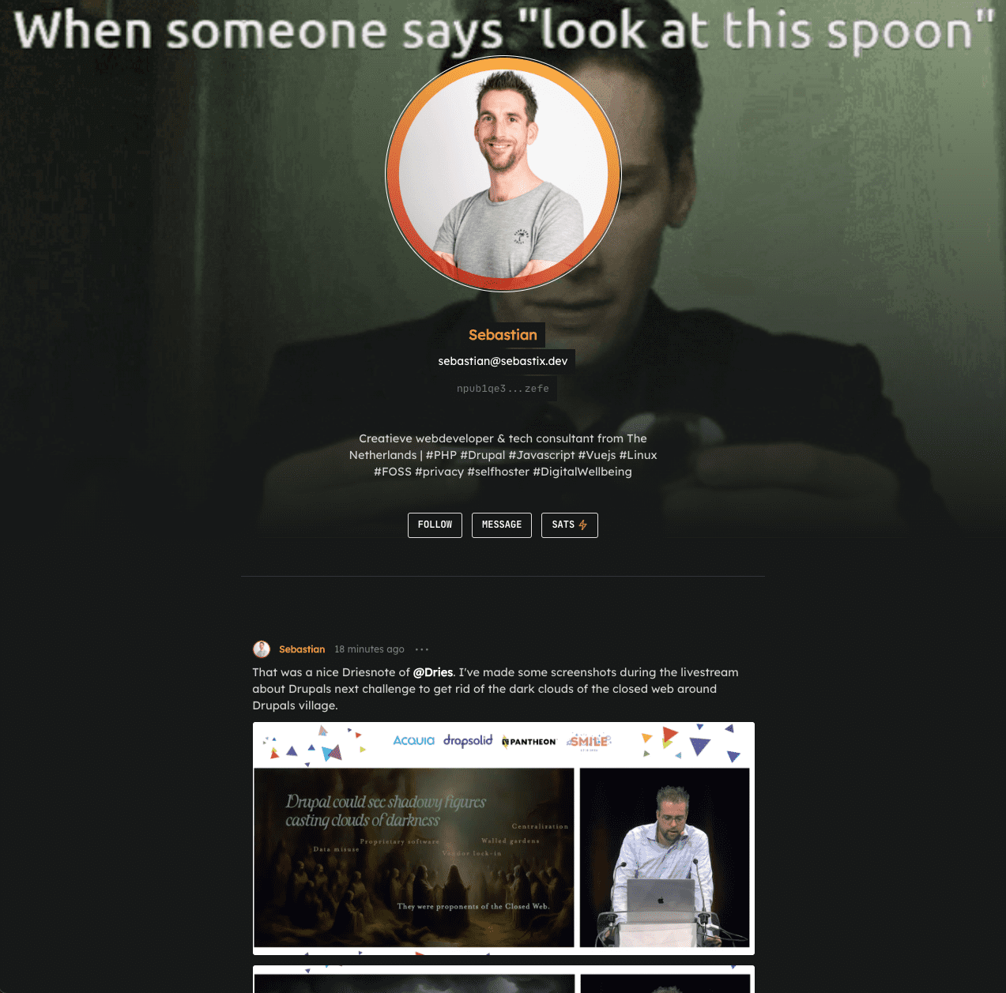Image resolution: width=1006 pixels, height=993 pixels.
Task: Click the Acquia logo in screenshot
Action: pos(414,740)
